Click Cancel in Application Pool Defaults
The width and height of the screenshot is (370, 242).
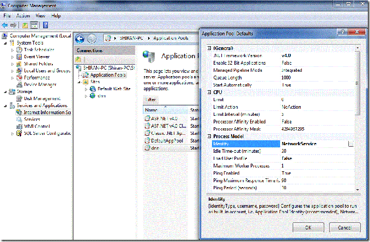[345, 228]
